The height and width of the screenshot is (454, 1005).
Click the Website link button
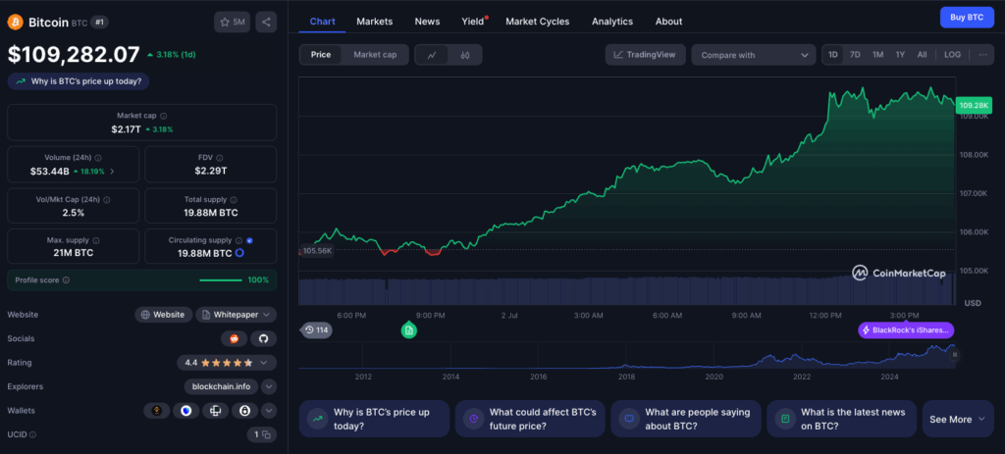click(x=164, y=315)
